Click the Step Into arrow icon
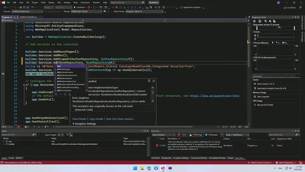The height and width of the screenshot is (172, 305). click(x=128, y=8)
